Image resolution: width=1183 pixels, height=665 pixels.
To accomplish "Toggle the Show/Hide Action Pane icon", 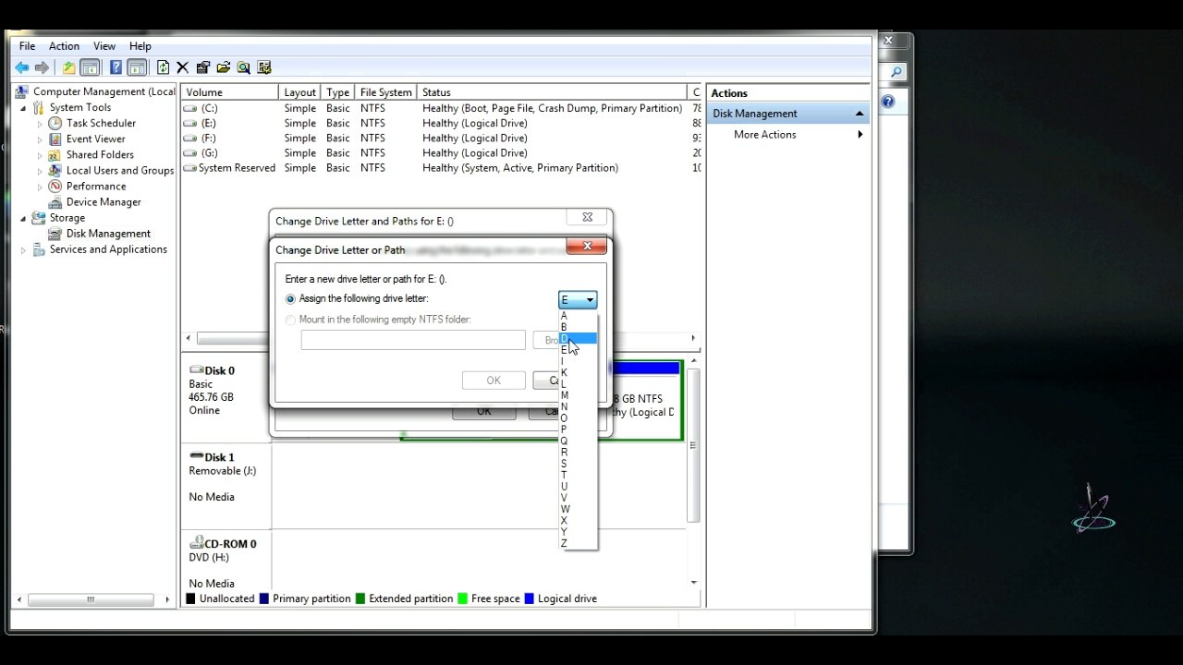I will pos(137,67).
